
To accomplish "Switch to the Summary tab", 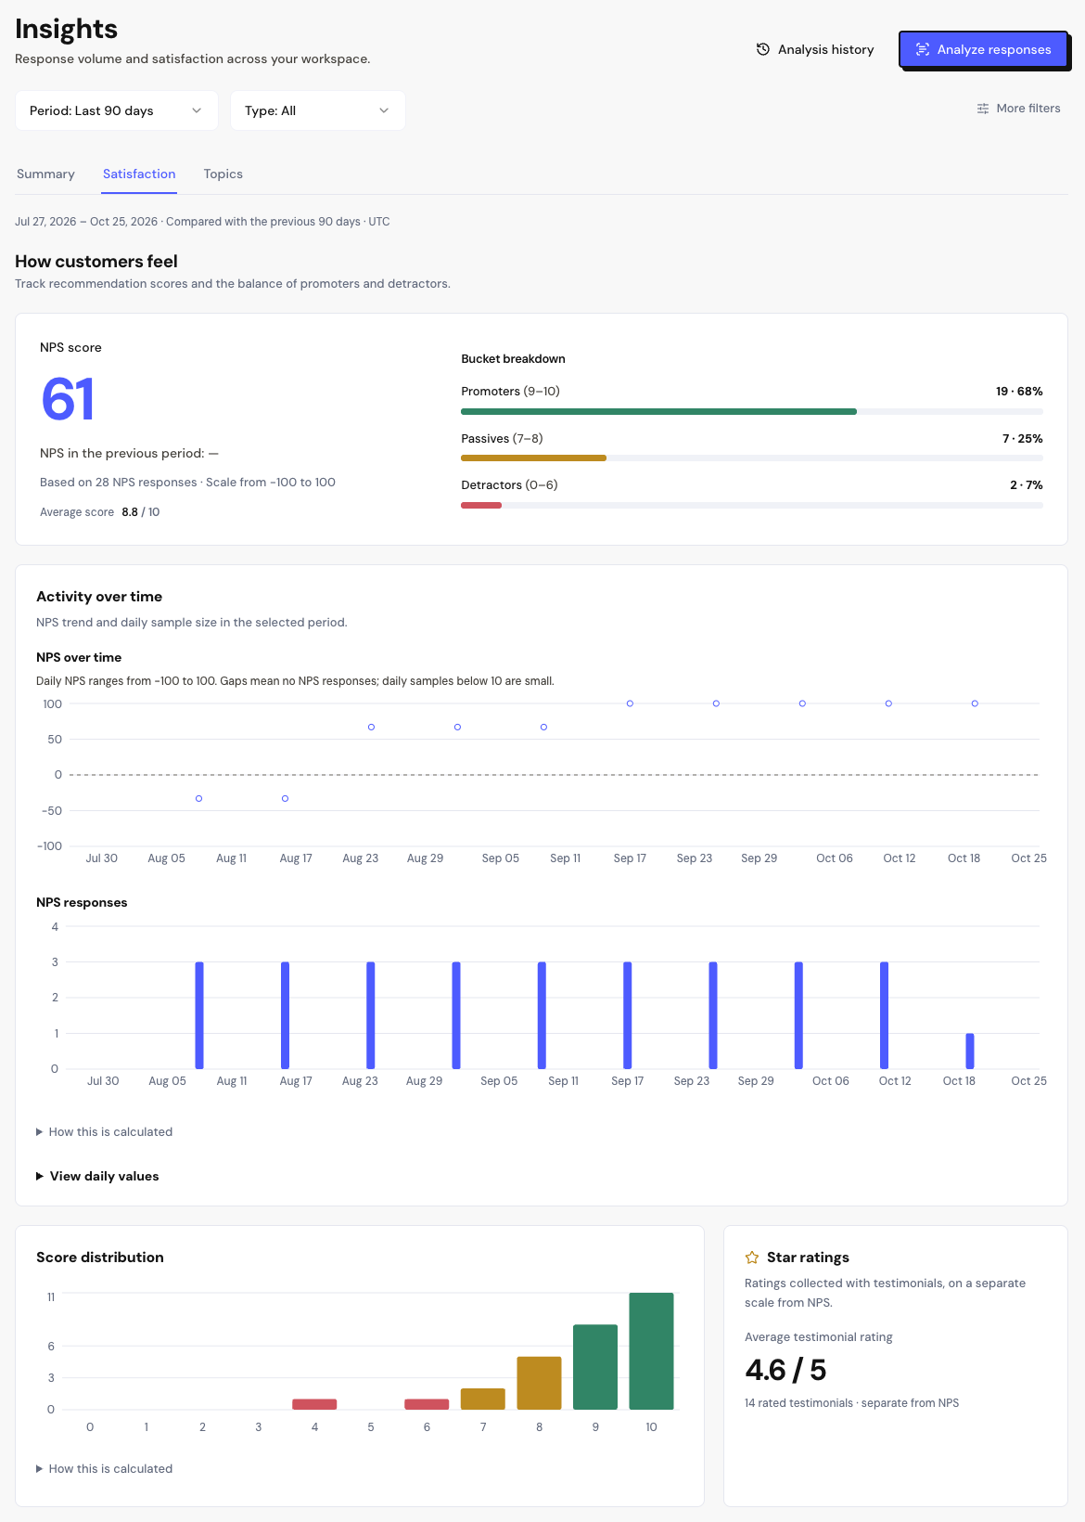I will click(x=45, y=174).
